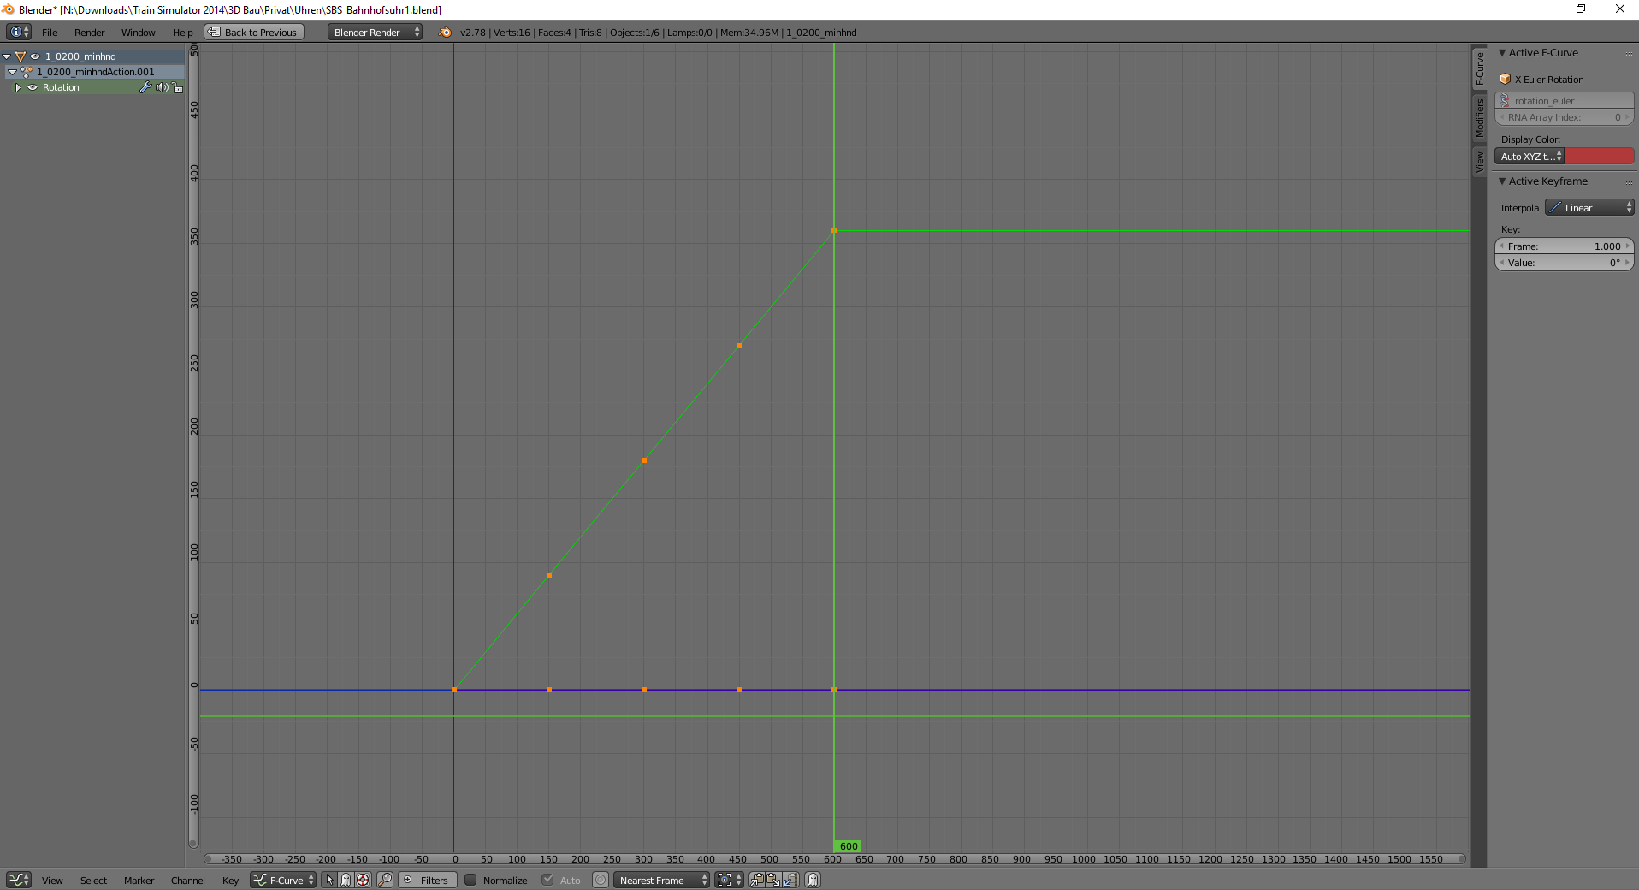Open the Key menu
Viewport: 1639px width, 890px height.
230,881
